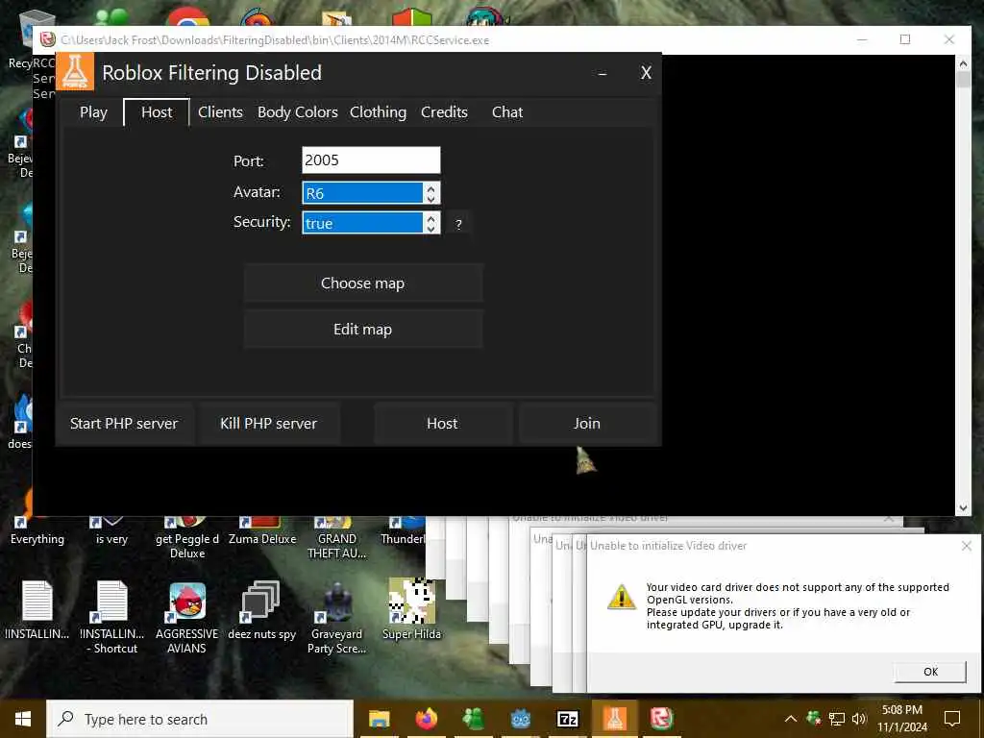Screen dimensions: 984x738
Task: Go to the Body Colors tab
Action: tap(298, 112)
